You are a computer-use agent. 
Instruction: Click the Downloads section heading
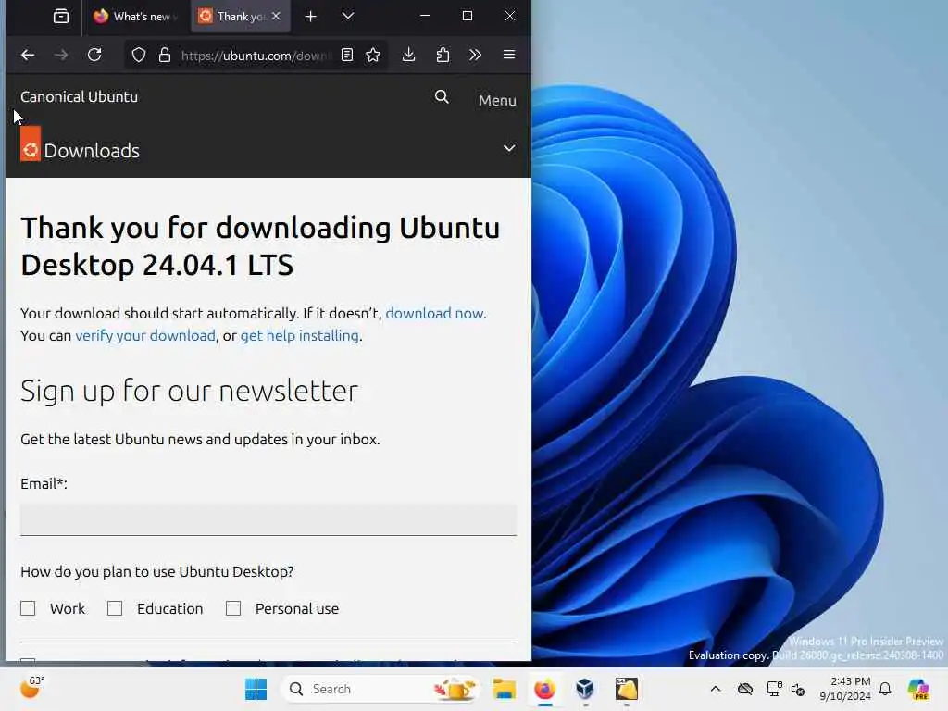92,151
